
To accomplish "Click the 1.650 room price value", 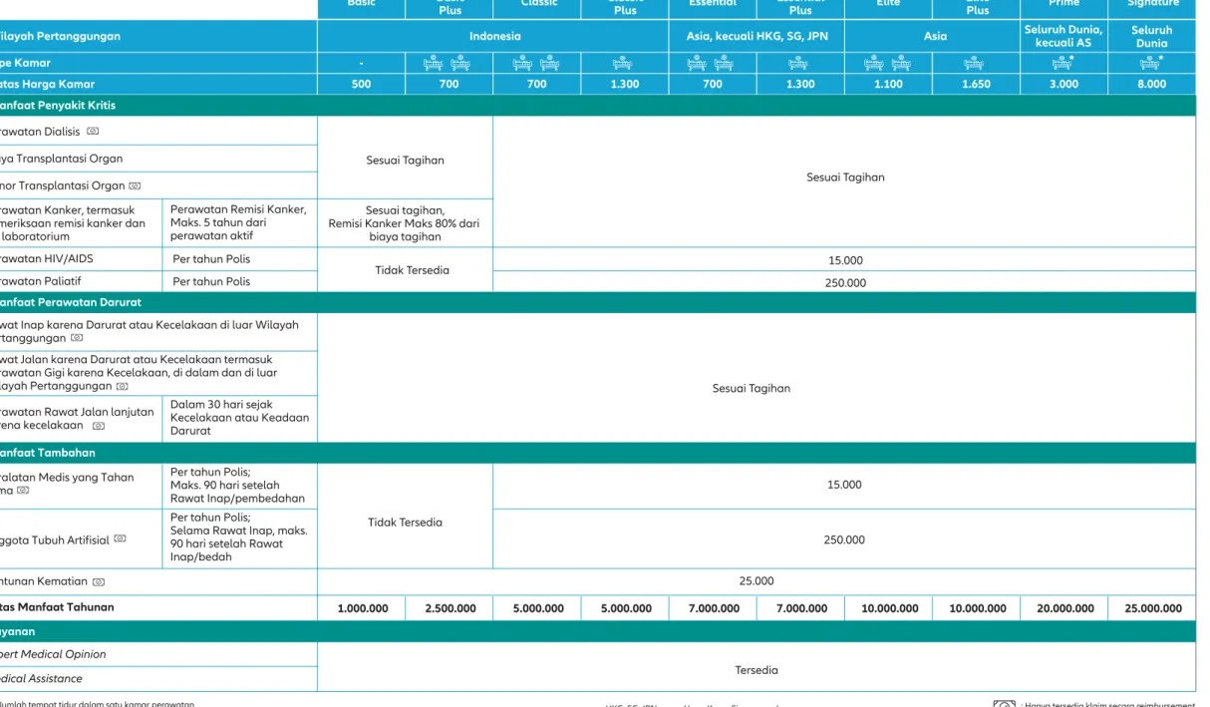I will pyautogui.click(x=976, y=85).
